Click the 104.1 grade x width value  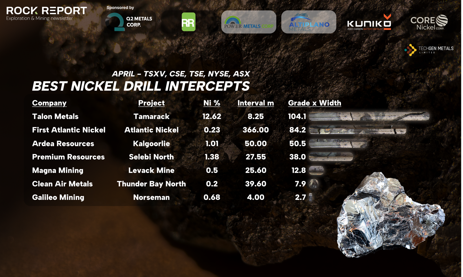click(x=297, y=116)
